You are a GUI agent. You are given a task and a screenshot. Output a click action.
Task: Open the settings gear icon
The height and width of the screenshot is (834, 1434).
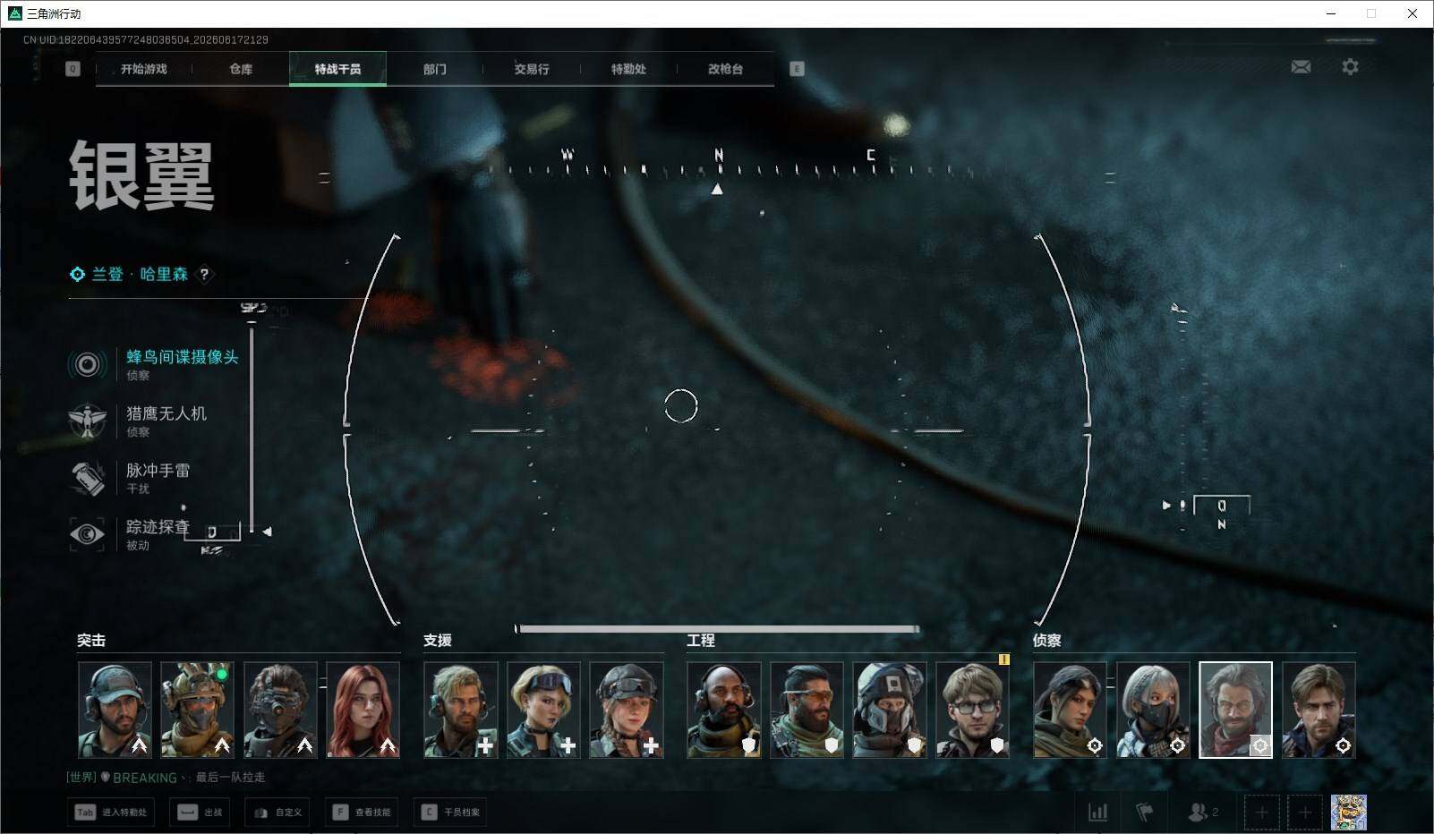[1350, 67]
